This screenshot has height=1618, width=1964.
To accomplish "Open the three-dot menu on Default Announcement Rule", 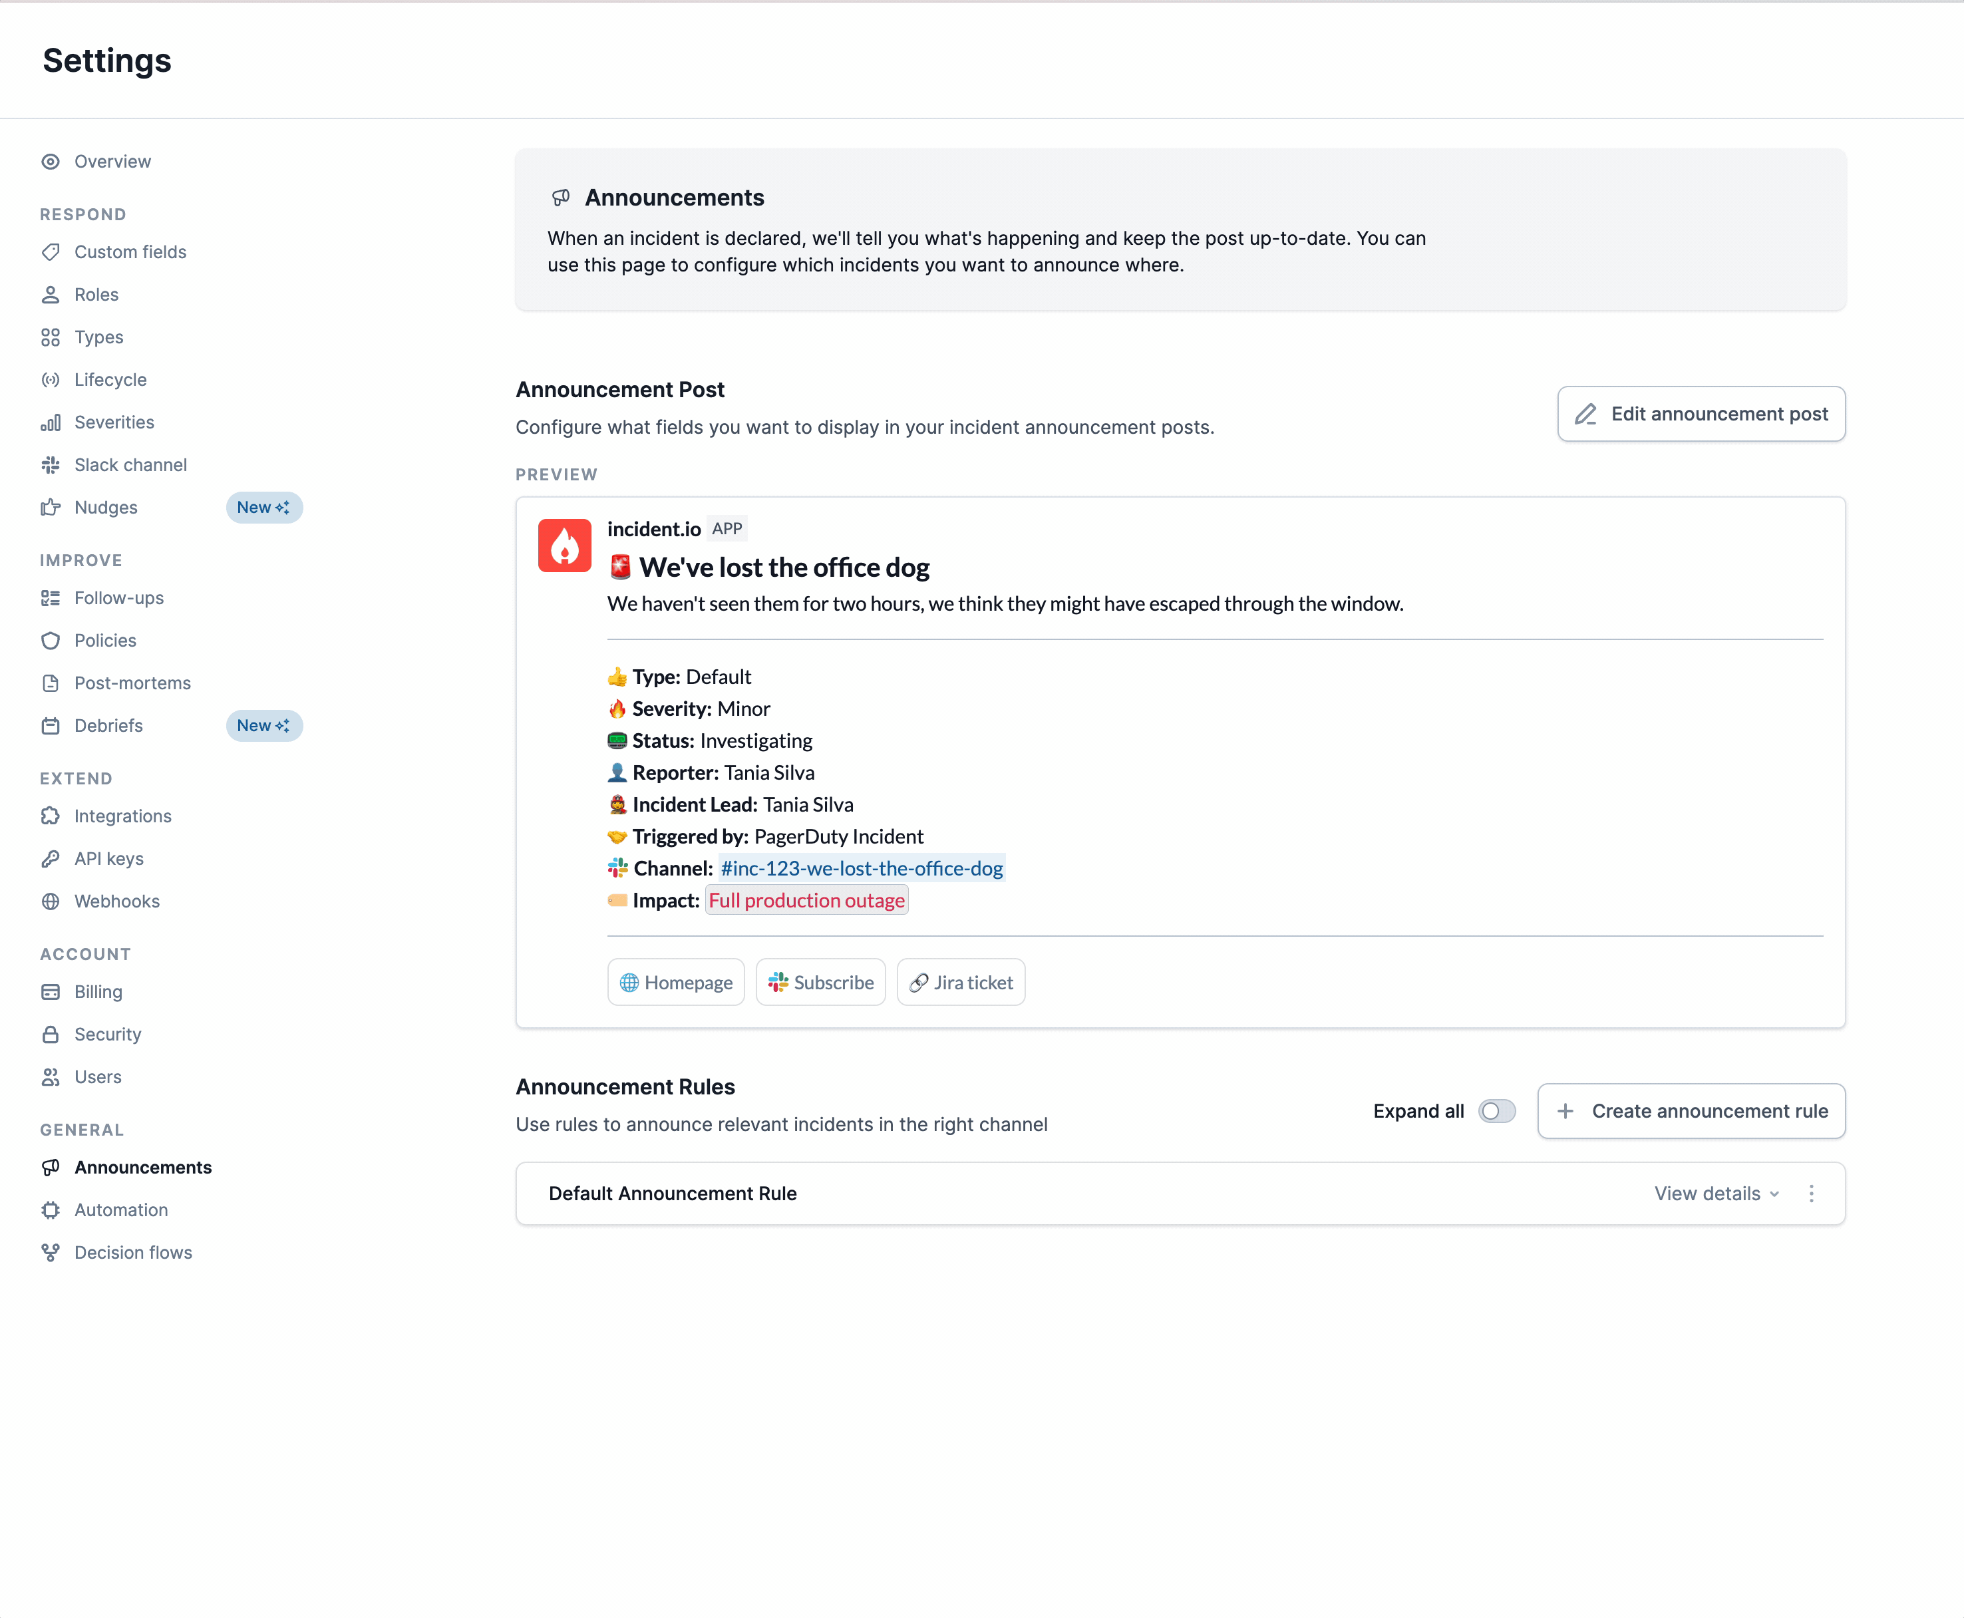I will pyautogui.click(x=1812, y=1193).
